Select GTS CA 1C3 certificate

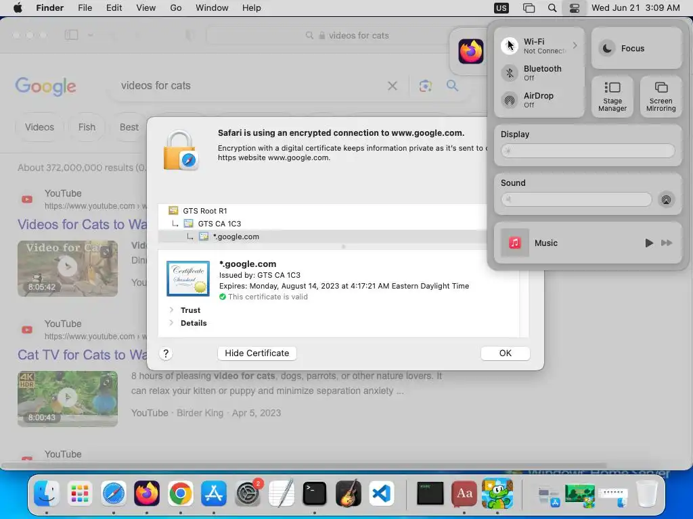[219, 224]
